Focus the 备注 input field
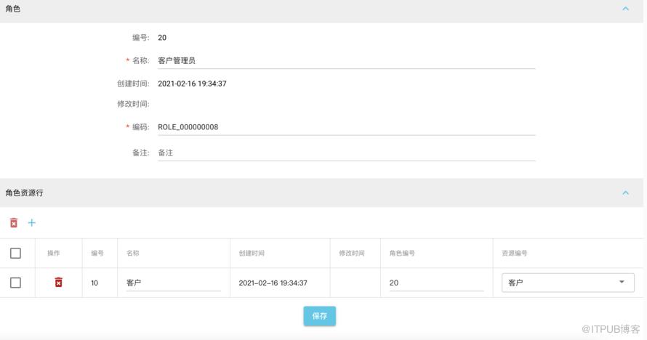This screenshot has height=340, width=647. [346, 153]
